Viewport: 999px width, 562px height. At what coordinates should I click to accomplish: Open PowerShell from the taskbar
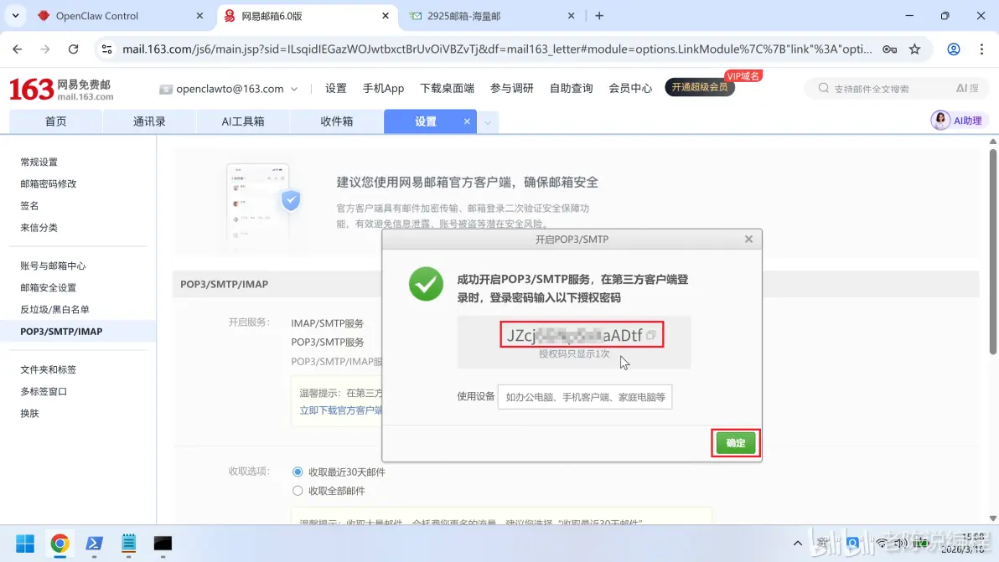[x=95, y=544]
